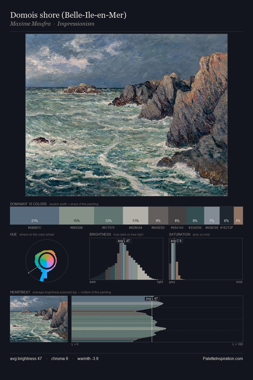253x380 pixels.
Task: Select the #869288 sage swatch
Action: click(77, 216)
